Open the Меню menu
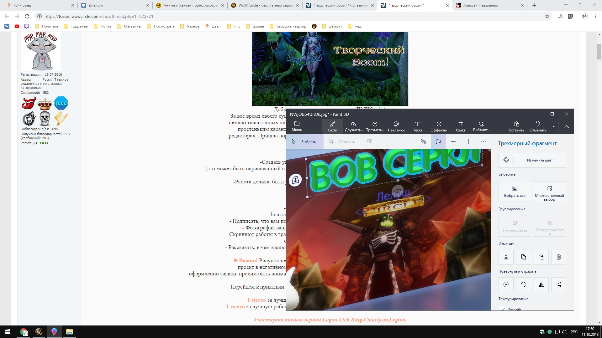Image resolution: width=602 pixels, height=338 pixels. tap(297, 126)
